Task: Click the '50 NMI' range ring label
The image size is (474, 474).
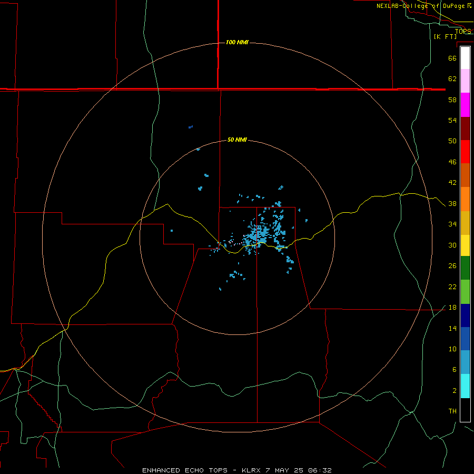Action: click(x=237, y=140)
